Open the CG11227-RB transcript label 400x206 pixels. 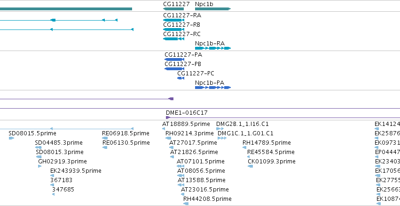pos(181,25)
